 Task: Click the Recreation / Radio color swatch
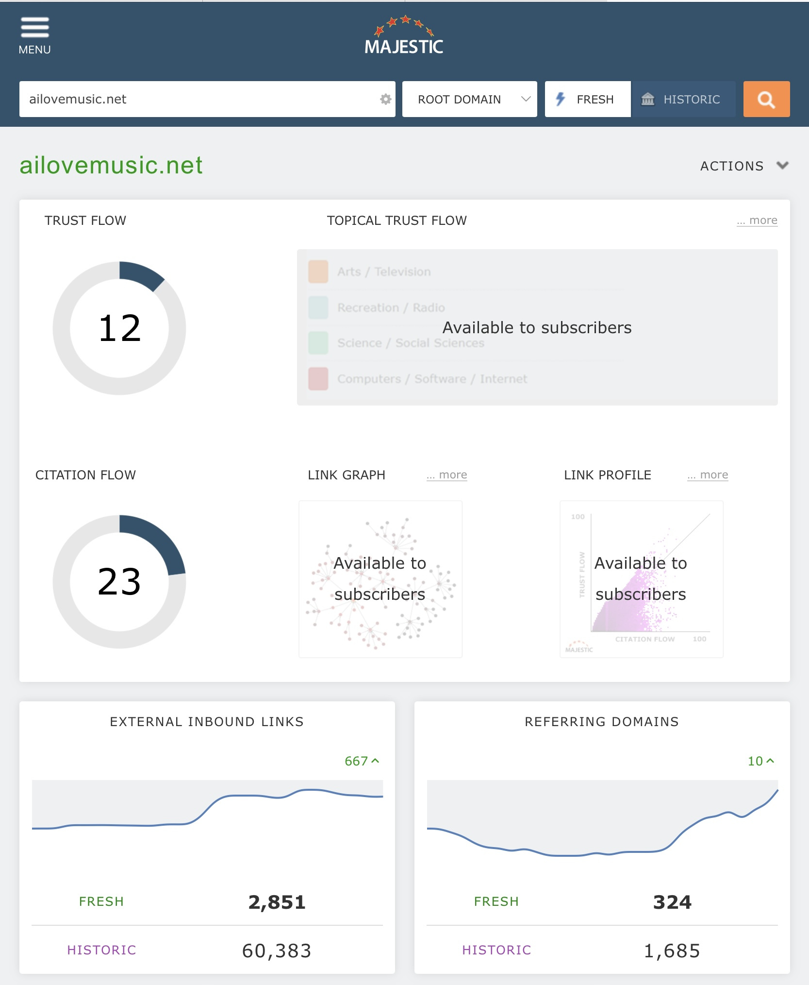(318, 307)
